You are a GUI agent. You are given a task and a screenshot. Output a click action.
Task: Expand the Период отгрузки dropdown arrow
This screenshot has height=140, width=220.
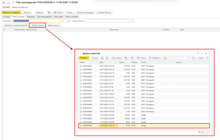tap(133, 21)
